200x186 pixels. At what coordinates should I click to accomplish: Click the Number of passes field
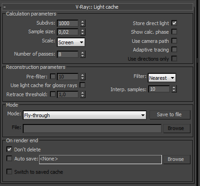[68, 54]
